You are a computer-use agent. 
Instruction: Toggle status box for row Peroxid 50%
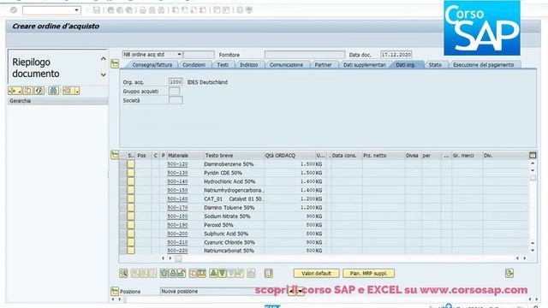pos(131,225)
